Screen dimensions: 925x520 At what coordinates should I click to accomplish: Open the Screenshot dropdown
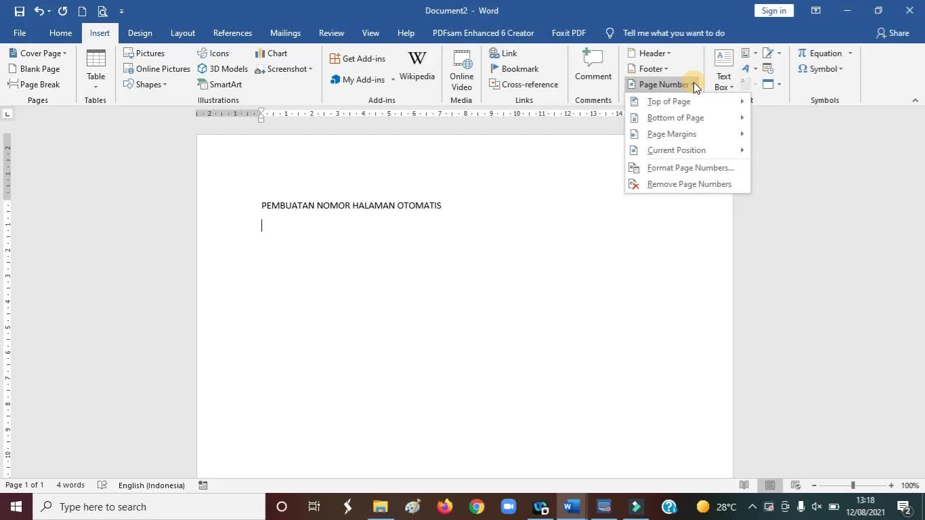click(x=284, y=69)
